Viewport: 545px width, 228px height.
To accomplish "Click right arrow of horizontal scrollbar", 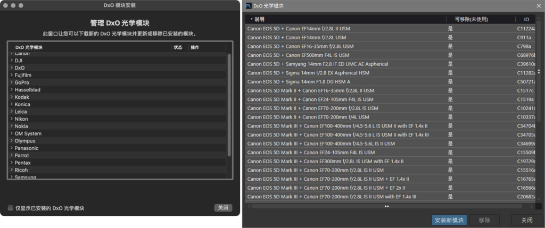I will click(532, 206).
